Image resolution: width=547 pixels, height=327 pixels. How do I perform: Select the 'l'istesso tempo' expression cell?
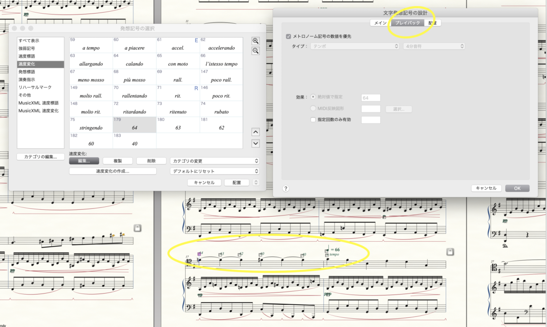pyautogui.click(x=221, y=61)
